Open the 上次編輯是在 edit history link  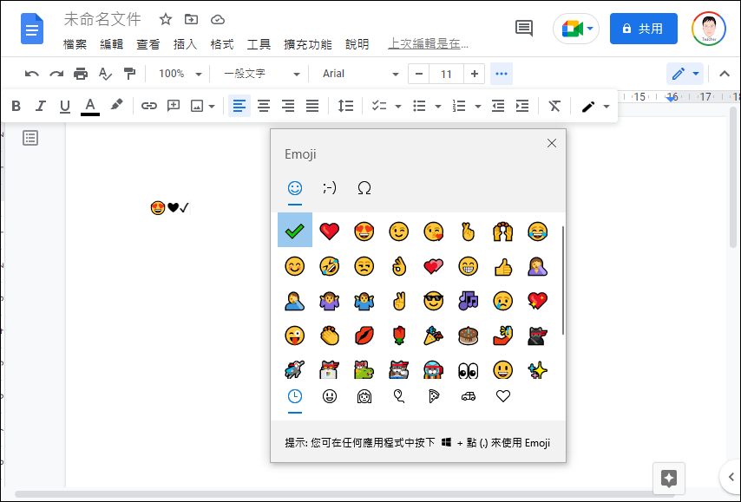tap(428, 43)
